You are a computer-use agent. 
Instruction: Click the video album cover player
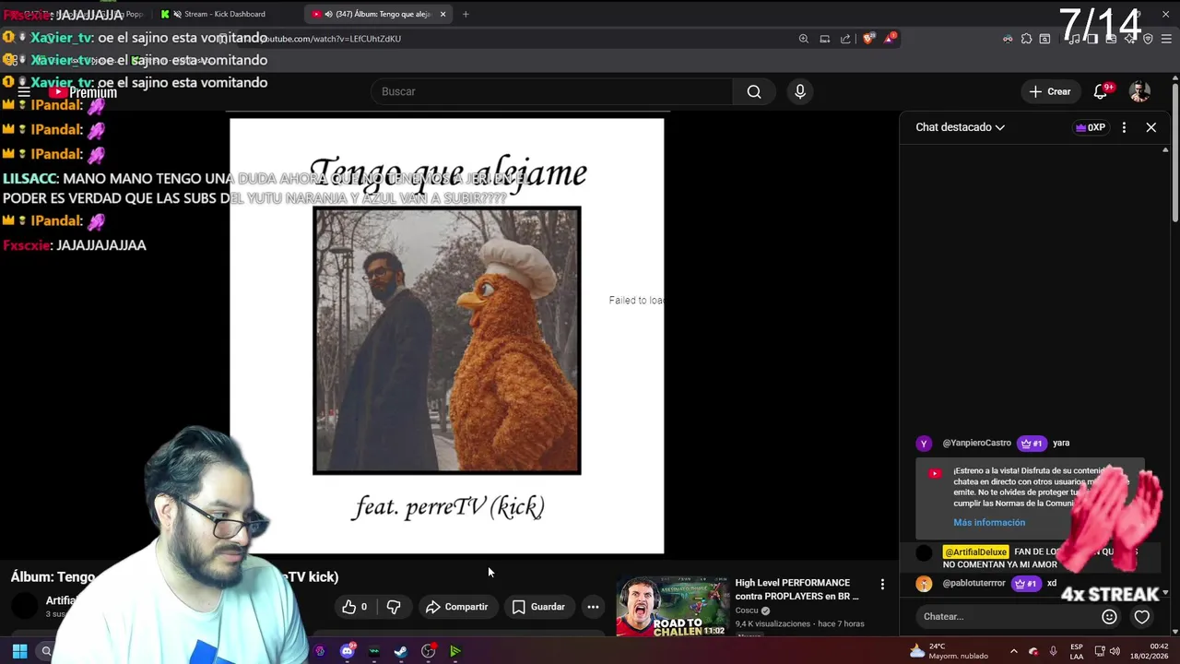click(446, 336)
